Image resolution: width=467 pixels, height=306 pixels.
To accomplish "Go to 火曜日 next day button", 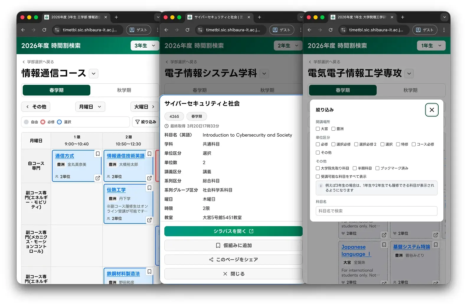I will click(x=144, y=107).
